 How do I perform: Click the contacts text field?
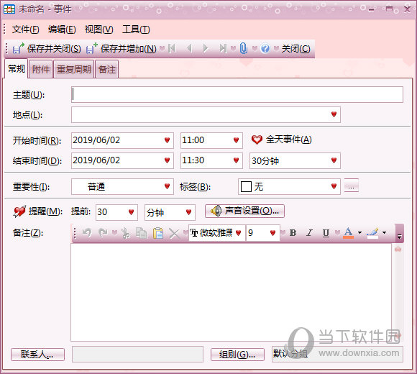click(x=137, y=354)
